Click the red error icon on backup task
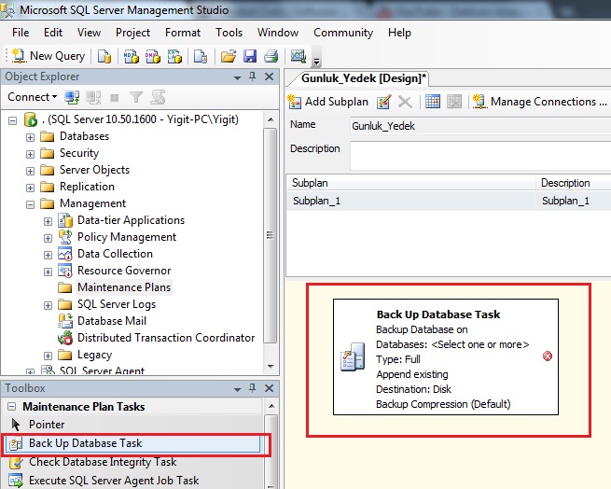Viewport: 611px width, 489px height. click(548, 356)
